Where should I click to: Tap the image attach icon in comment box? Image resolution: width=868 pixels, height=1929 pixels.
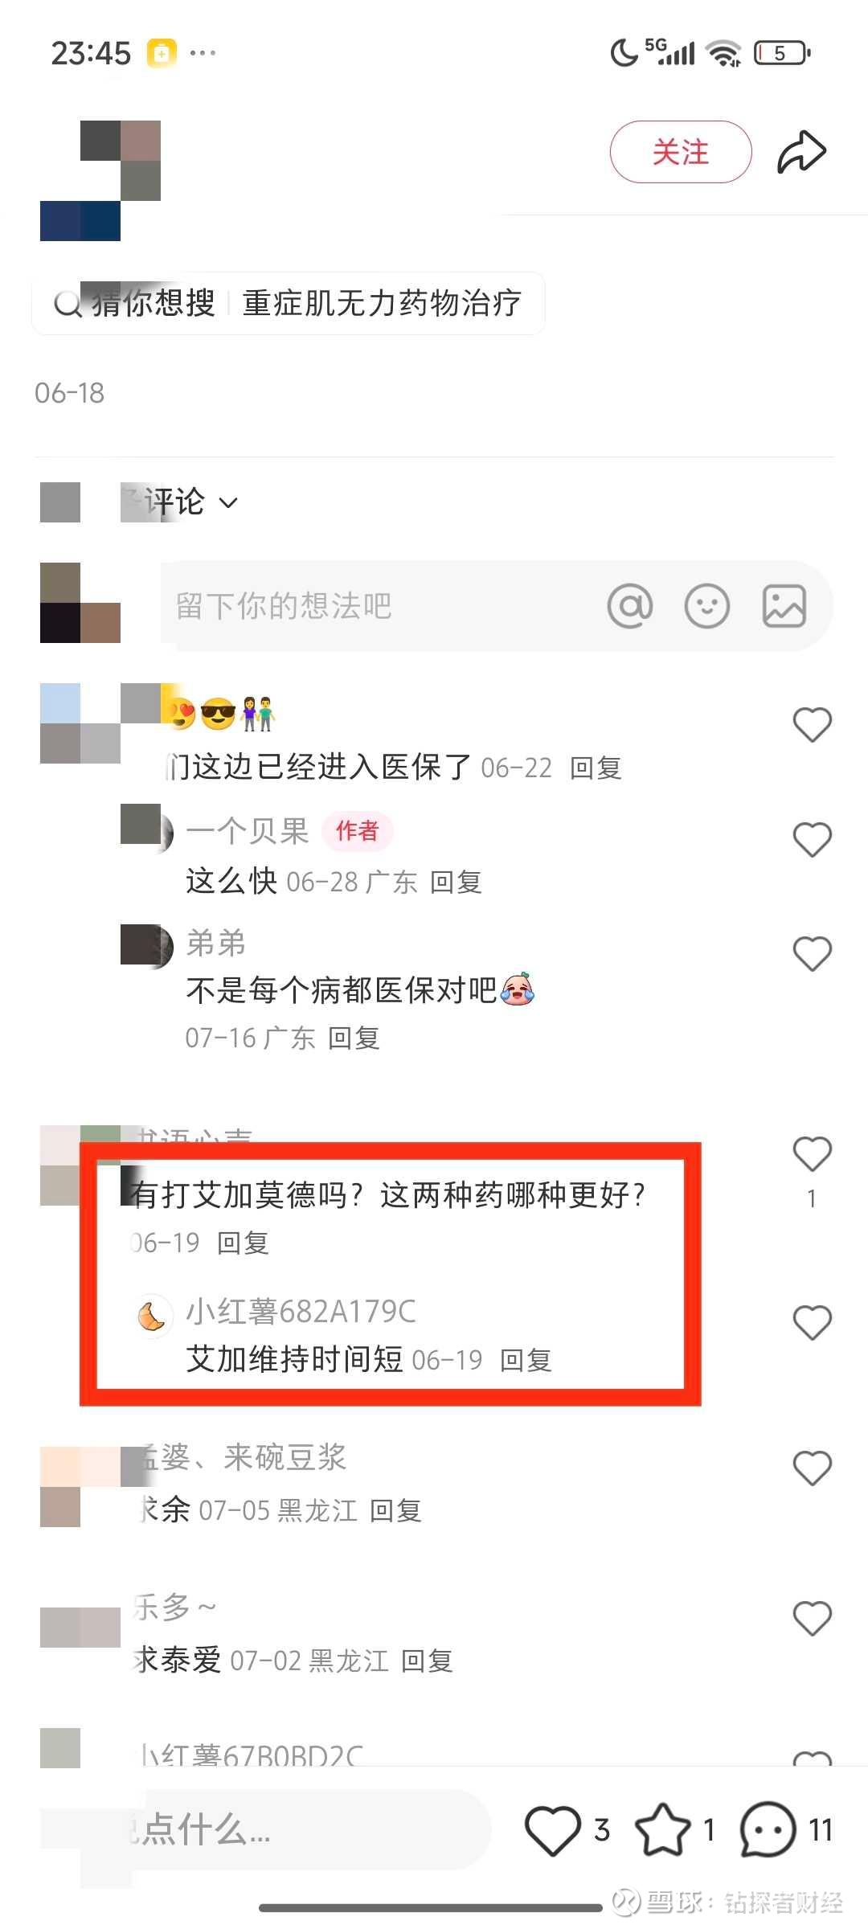click(784, 606)
